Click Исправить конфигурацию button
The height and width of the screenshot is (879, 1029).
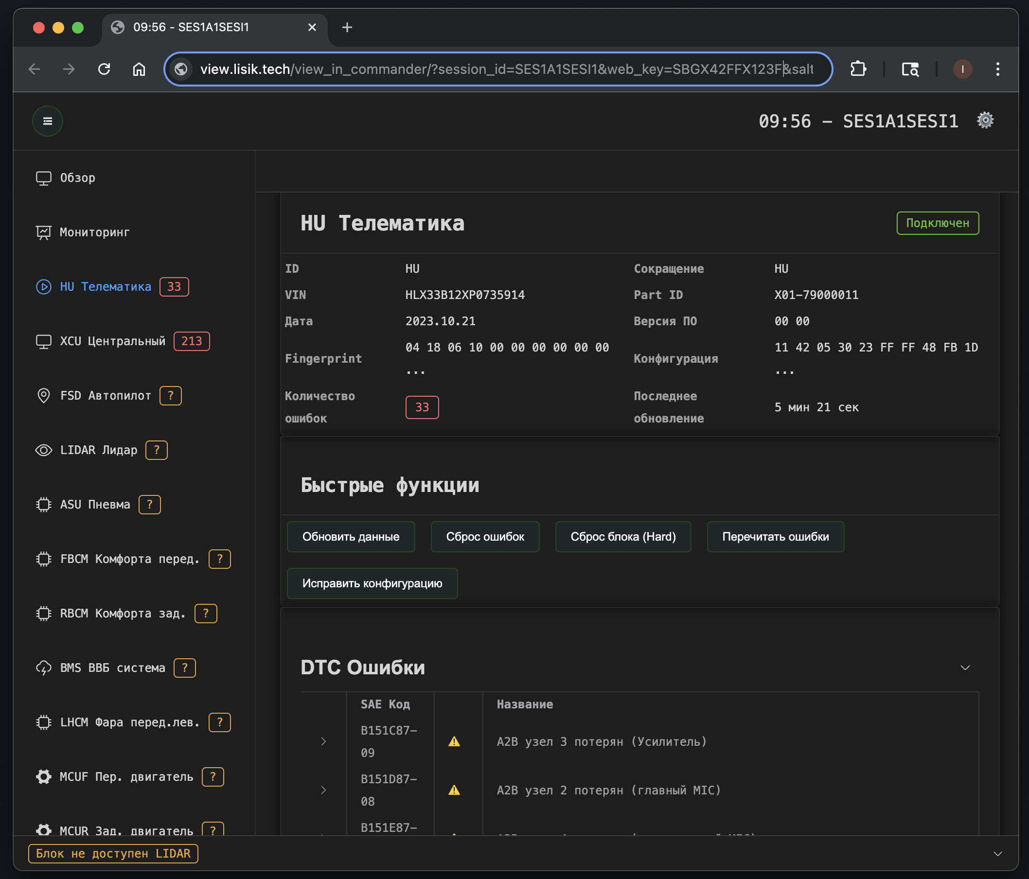tap(373, 583)
